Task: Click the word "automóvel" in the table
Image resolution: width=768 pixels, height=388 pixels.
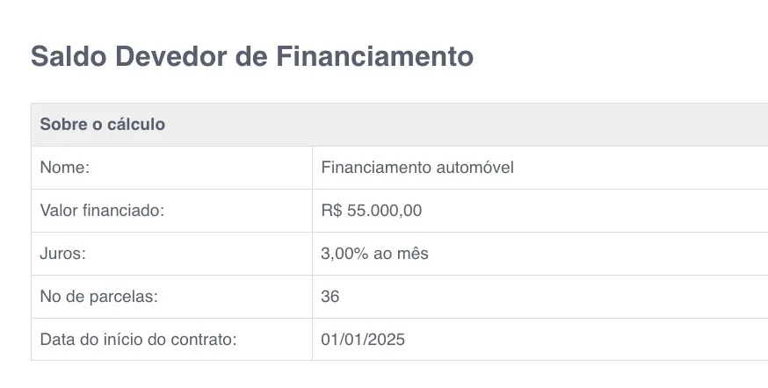Action: tap(475, 168)
